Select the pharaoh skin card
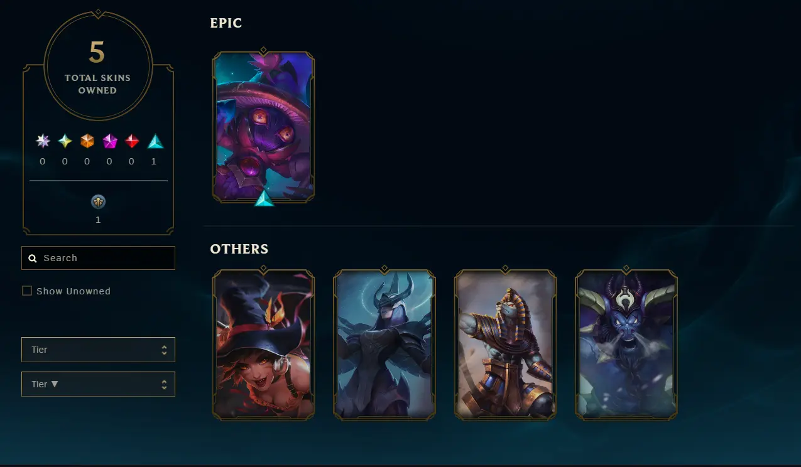 click(x=505, y=345)
